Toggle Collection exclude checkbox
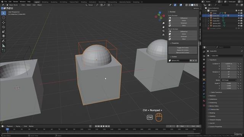244x137 pixels. [236, 11]
